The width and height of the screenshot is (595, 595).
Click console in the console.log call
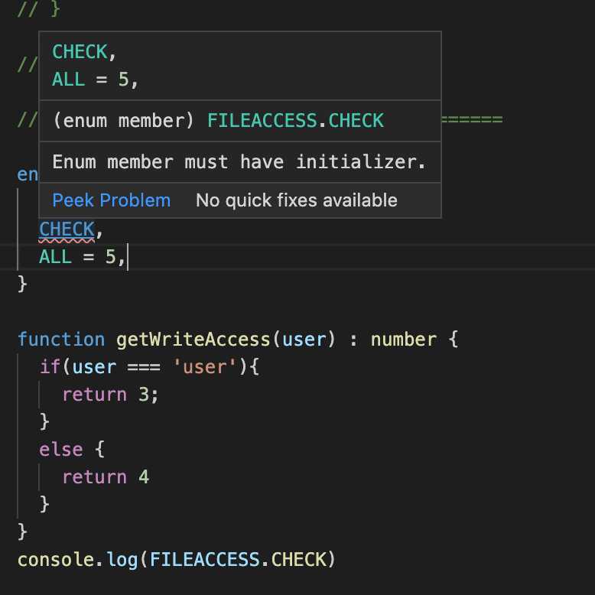coord(56,560)
